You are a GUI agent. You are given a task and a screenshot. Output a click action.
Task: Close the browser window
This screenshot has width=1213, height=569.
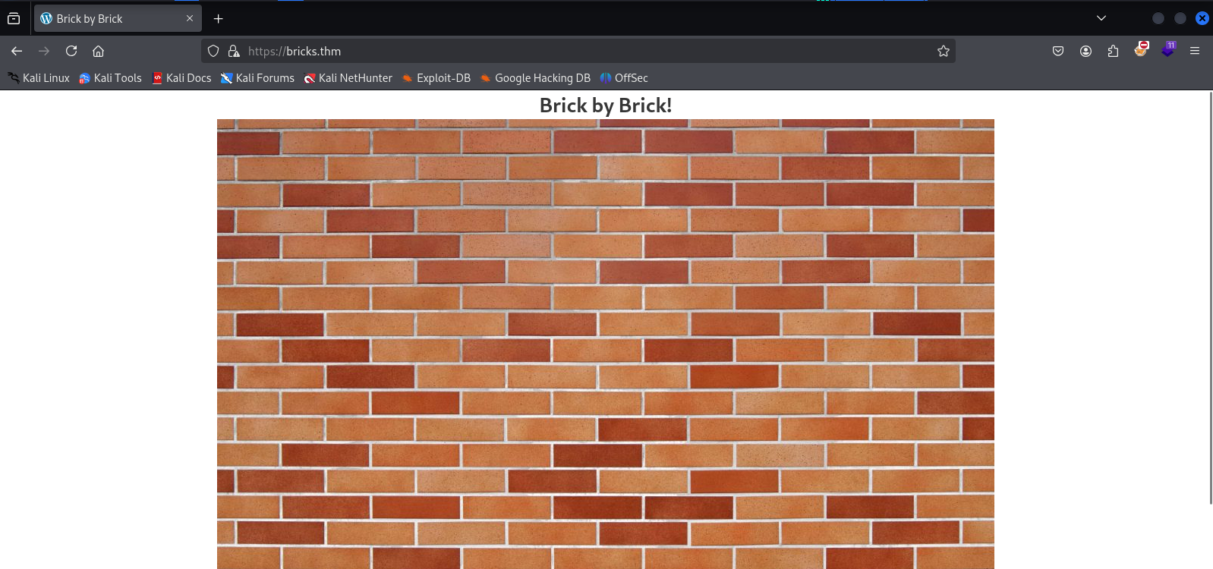(1202, 18)
